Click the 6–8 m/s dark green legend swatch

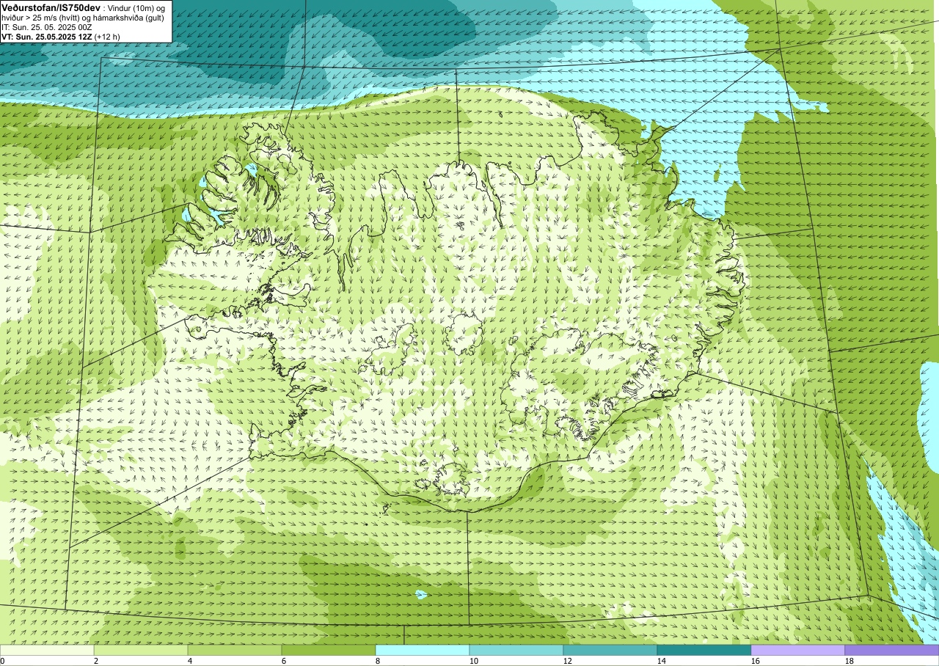[x=329, y=650]
